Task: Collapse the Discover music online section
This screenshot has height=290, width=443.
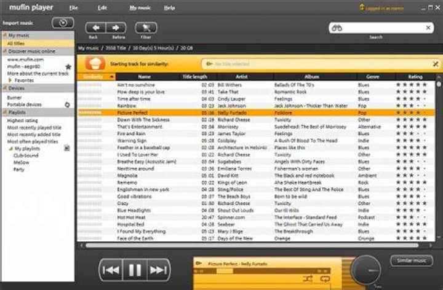Action: pos(5,51)
